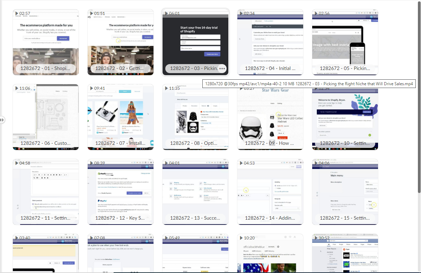421x273 pixels.
Task: Select label "1282672 - 03 - Pickin."
Action: tap(194, 69)
